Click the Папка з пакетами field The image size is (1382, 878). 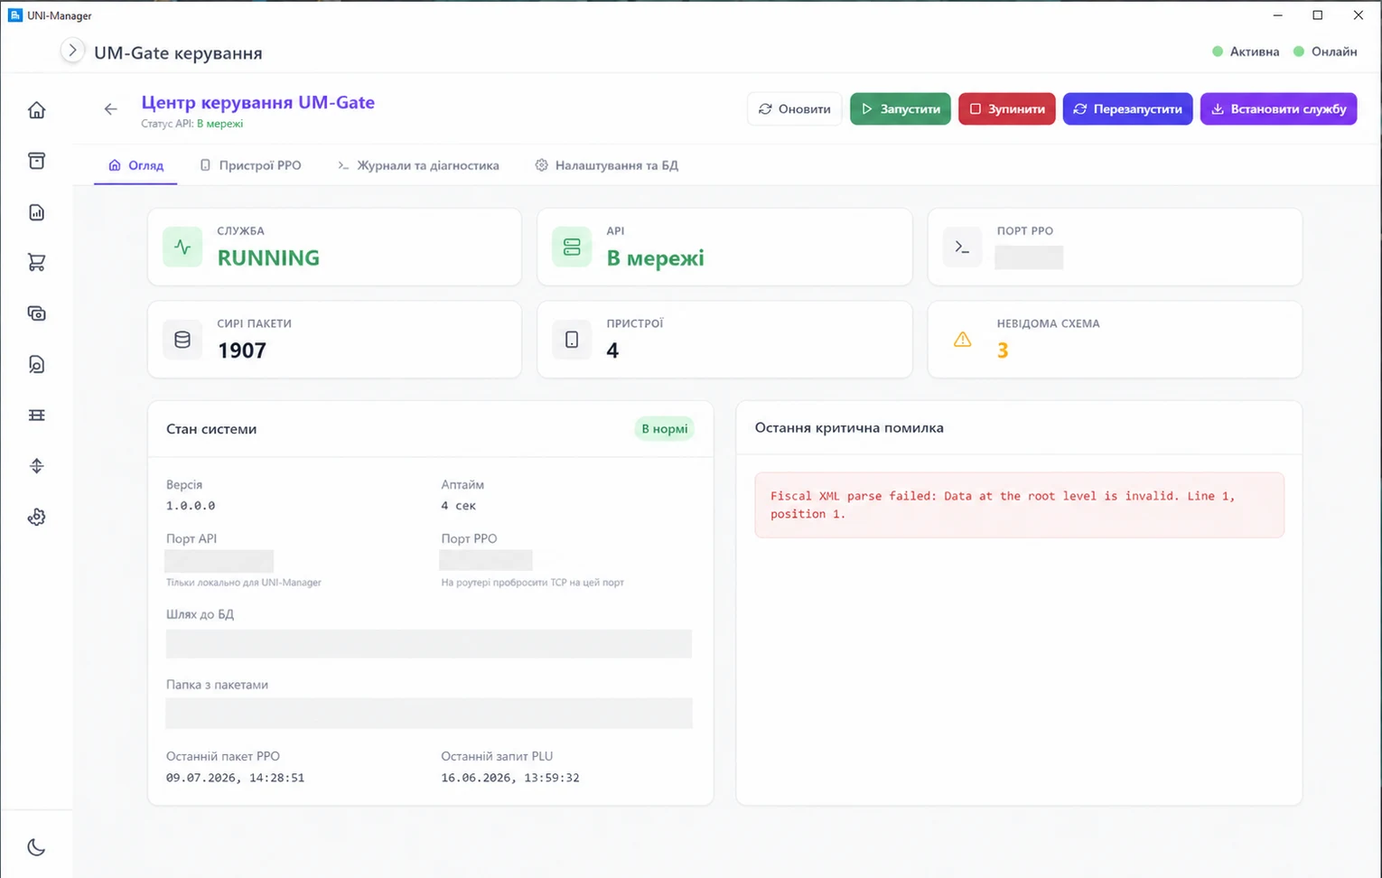429,714
